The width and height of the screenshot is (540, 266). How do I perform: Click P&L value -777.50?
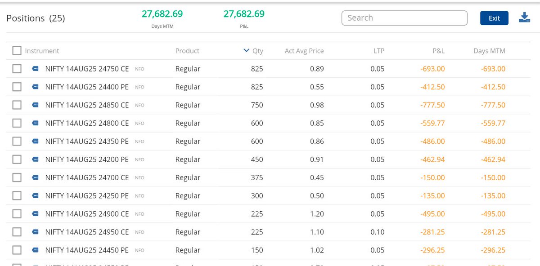(x=432, y=105)
